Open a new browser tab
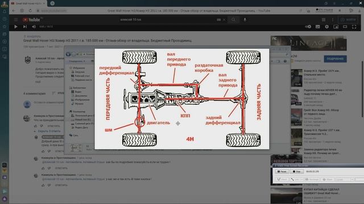The width and height of the screenshot is (364, 204). [x=52, y=3]
